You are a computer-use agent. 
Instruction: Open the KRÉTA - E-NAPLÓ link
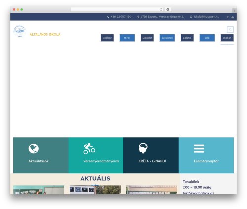(153, 161)
